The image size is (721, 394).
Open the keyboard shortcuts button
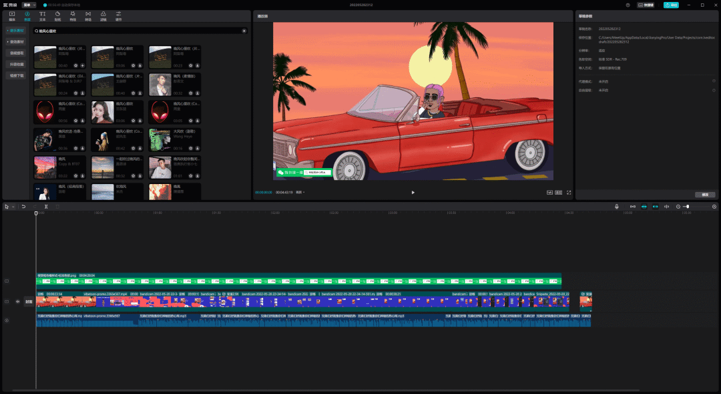click(x=646, y=5)
